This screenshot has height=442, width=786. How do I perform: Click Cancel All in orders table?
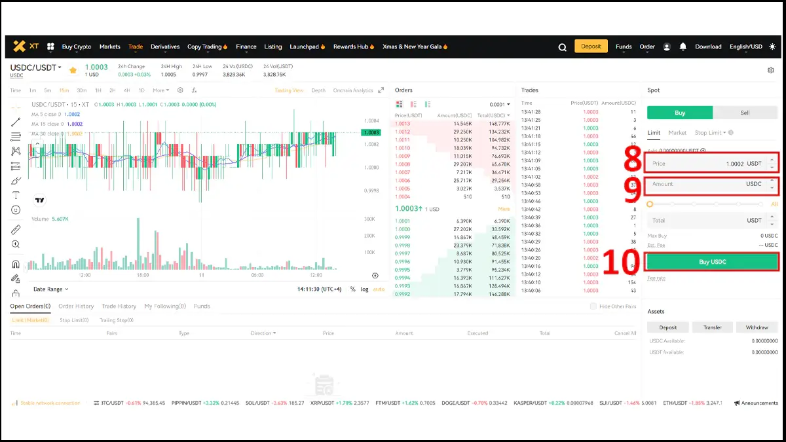click(625, 333)
